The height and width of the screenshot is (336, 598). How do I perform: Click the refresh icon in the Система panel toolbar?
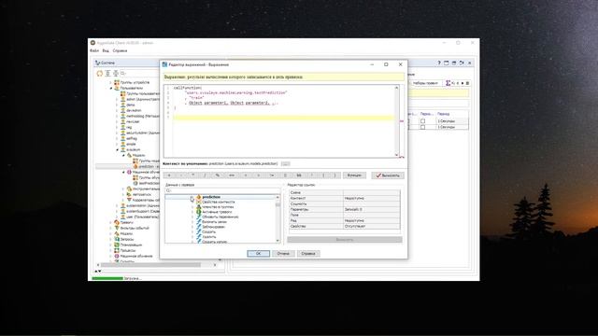[100, 73]
